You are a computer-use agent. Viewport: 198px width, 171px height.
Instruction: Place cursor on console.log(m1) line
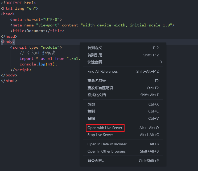pos(38,64)
